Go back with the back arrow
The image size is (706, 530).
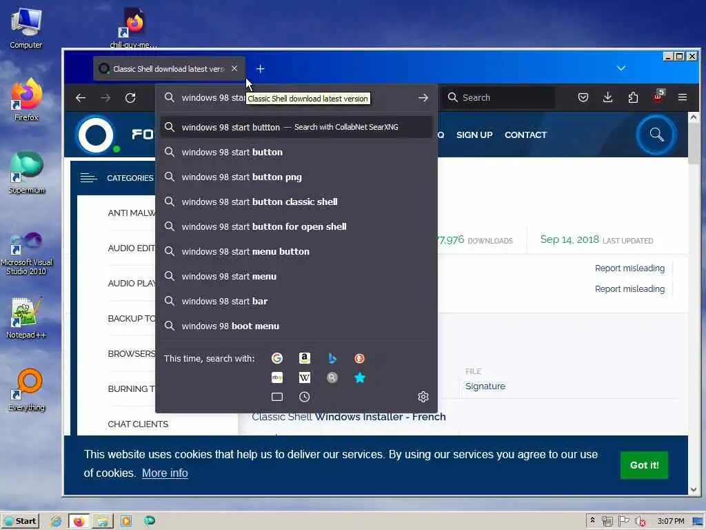(81, 98)
